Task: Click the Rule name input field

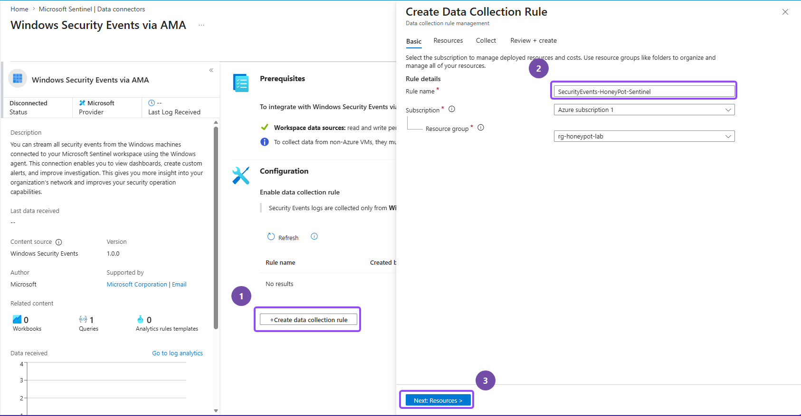Action: (x=644, y=92)
